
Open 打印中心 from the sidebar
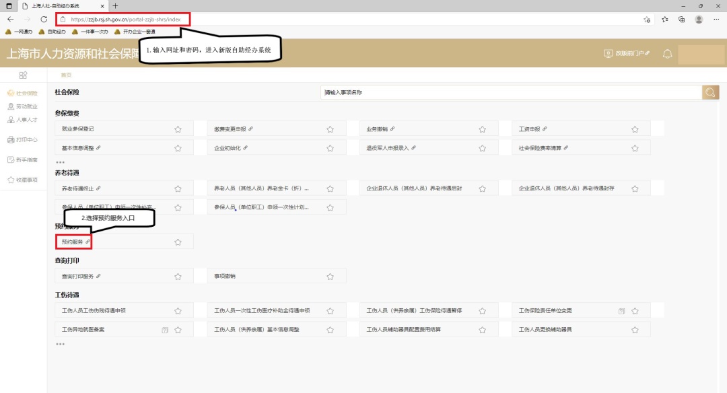[23, 140]
